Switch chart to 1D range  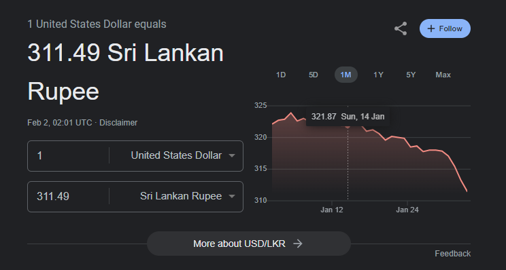tap(281, 75)
